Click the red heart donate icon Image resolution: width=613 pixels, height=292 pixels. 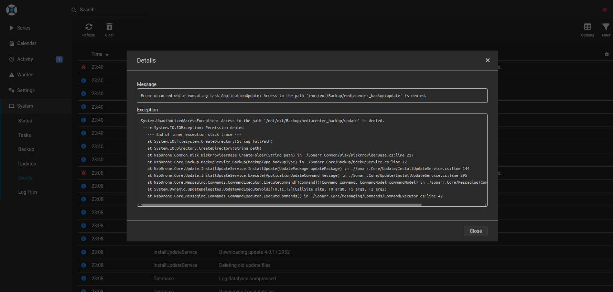coord(605,10)
